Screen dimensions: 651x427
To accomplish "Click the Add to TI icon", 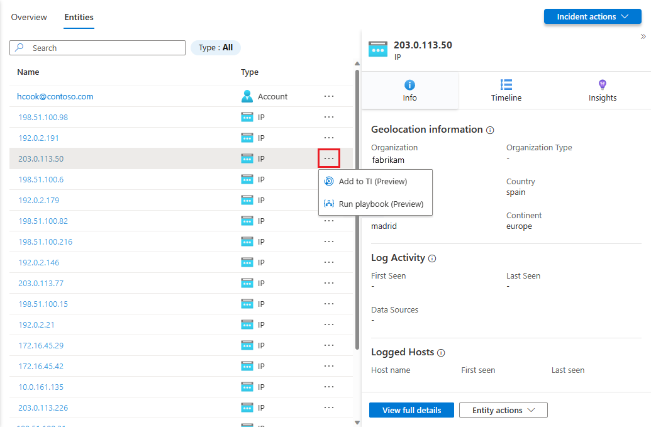I will click(330, 181).
